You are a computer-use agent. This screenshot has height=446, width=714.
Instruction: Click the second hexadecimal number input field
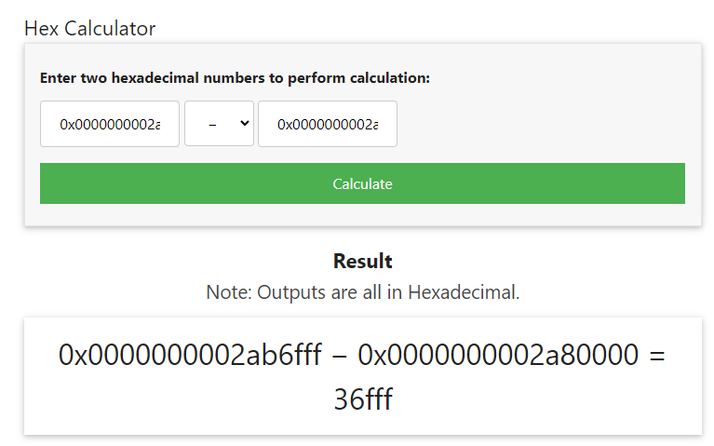[x=328, y=124]
